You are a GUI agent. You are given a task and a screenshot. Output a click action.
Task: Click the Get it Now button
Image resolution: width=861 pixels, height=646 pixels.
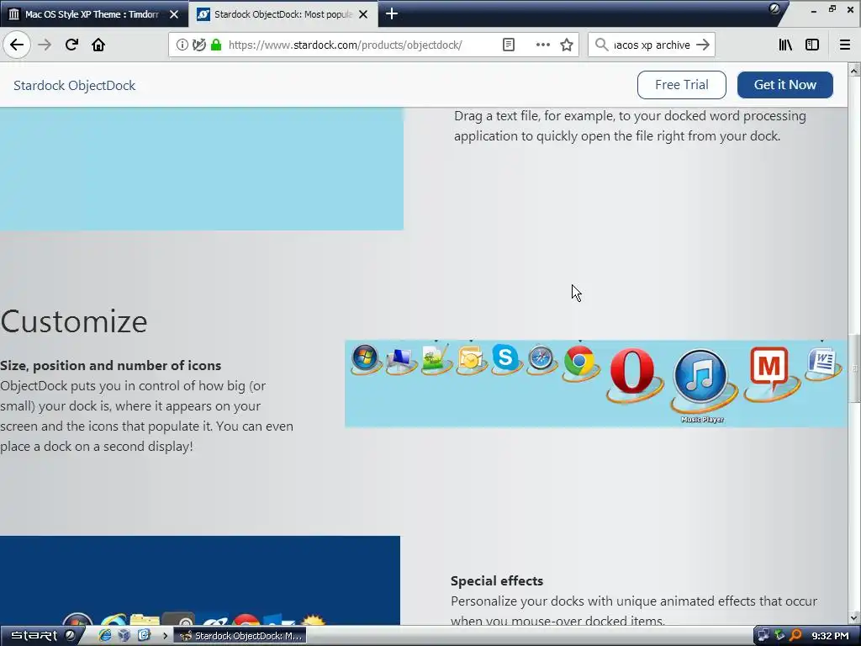784,85
